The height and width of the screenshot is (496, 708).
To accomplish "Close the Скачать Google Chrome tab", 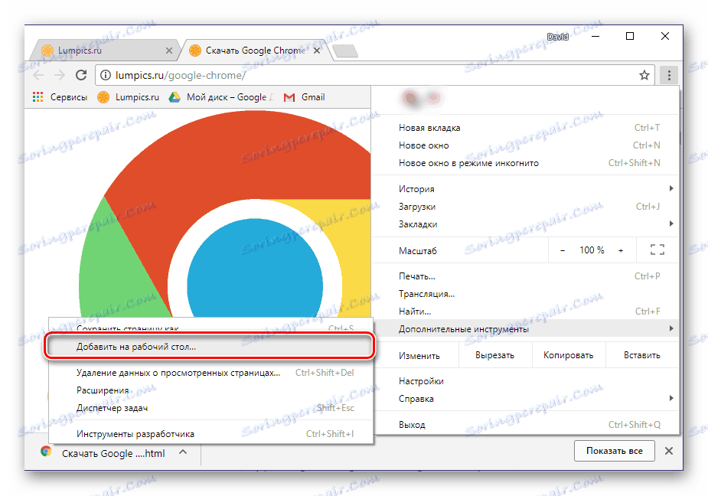I will 317,51.
